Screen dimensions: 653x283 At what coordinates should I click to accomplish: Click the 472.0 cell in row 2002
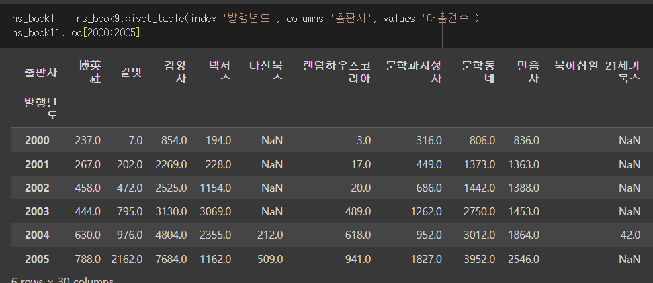[x=130, y=188]
